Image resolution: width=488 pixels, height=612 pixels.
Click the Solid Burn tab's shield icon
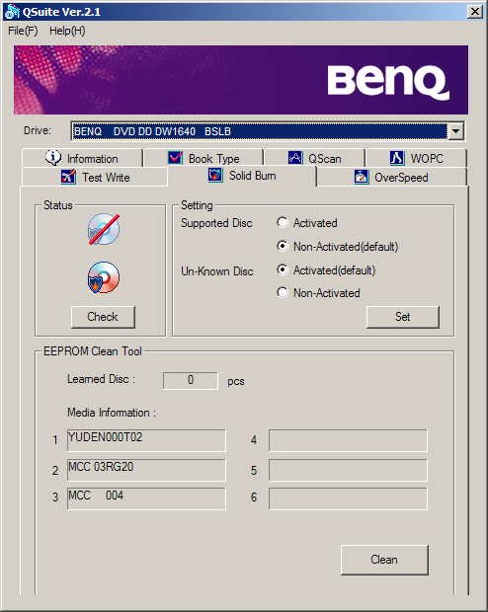(215, 175)
